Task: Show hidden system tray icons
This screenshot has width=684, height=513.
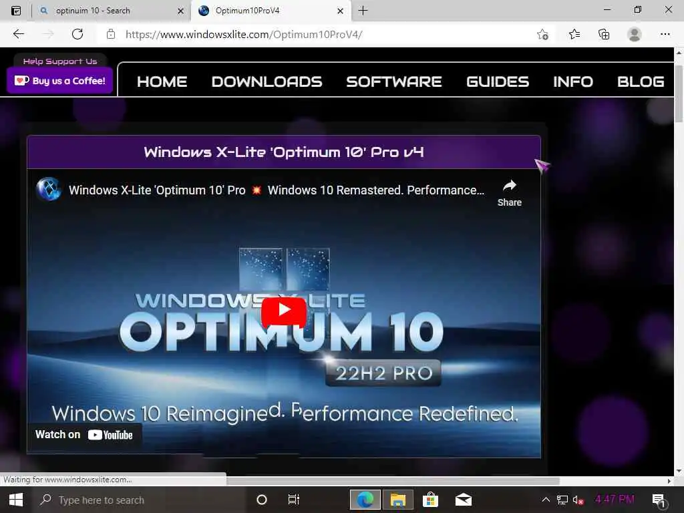Action: pyautogui.click(x=546, y=500)
